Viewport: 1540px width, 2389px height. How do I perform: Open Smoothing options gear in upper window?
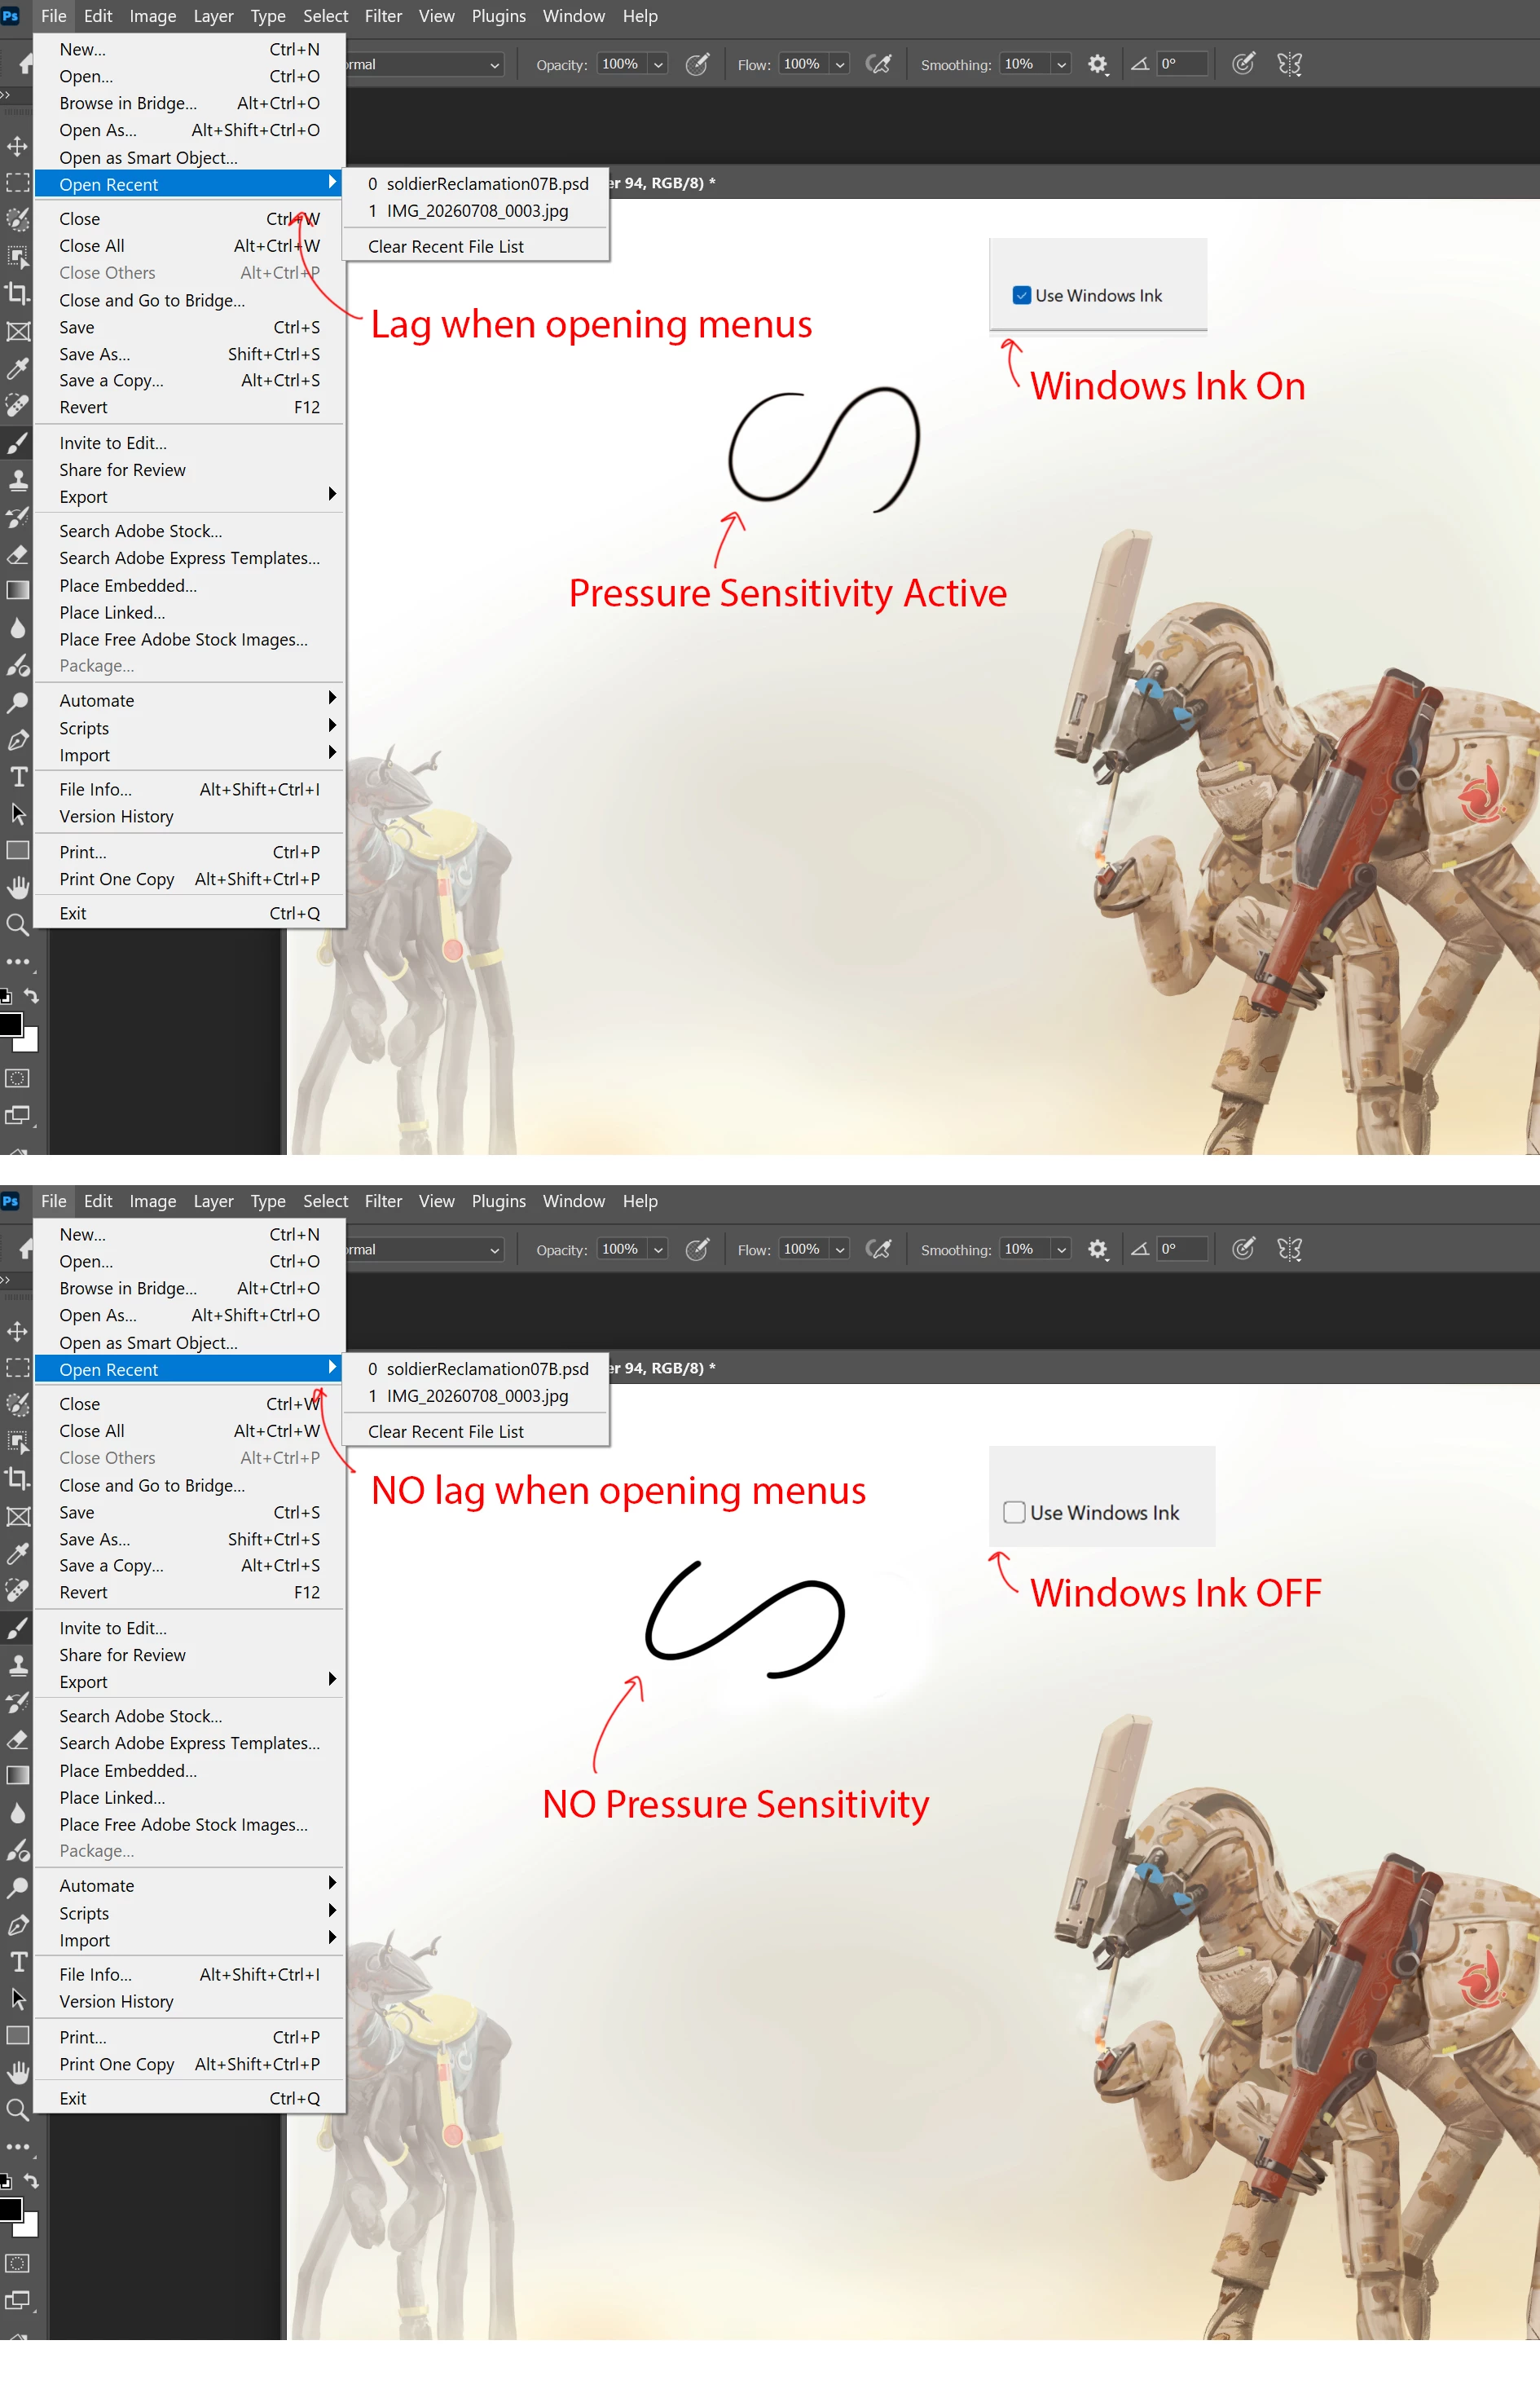[x=1098, y=64]
